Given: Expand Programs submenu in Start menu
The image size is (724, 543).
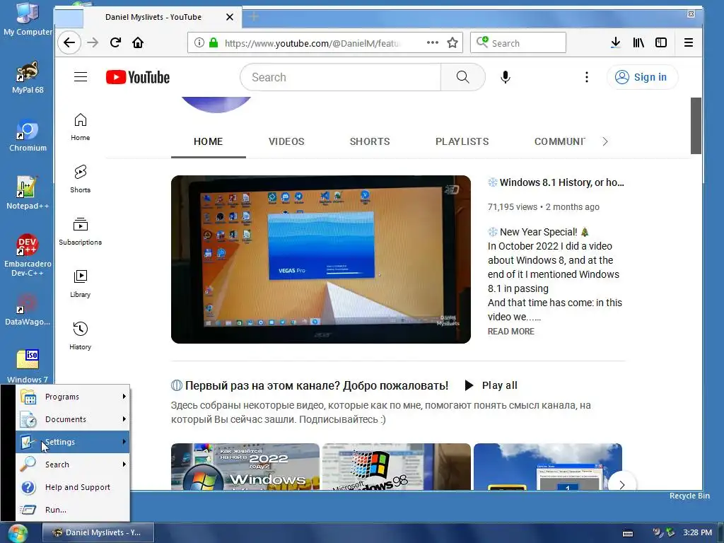Looking at the screenshot, I should pos(73,397).
